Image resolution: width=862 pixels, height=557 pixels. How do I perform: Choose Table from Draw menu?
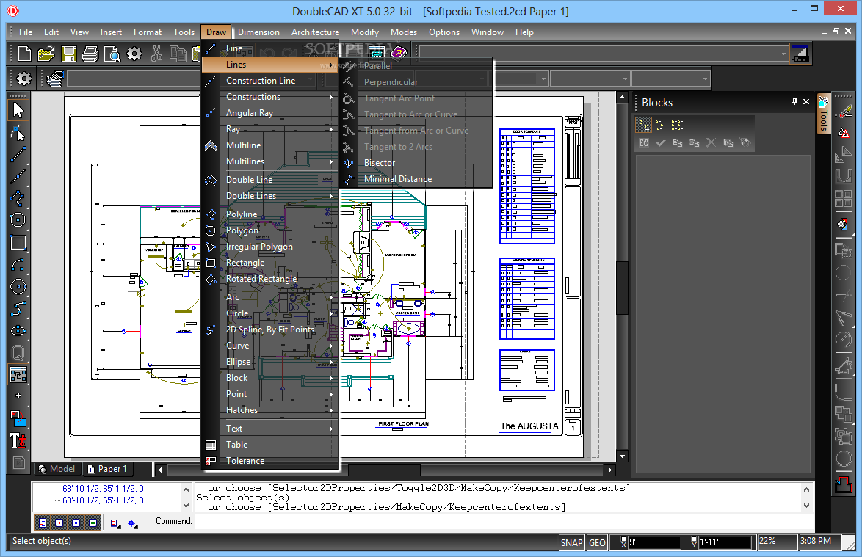click(270, 445)
